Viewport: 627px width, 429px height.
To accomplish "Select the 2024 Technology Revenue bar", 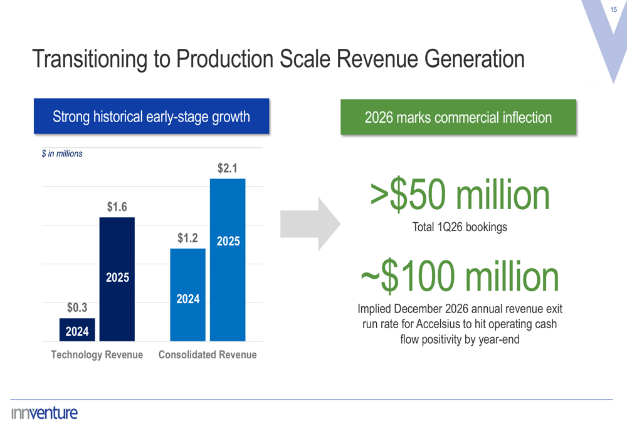I will (x=77, y=329).
